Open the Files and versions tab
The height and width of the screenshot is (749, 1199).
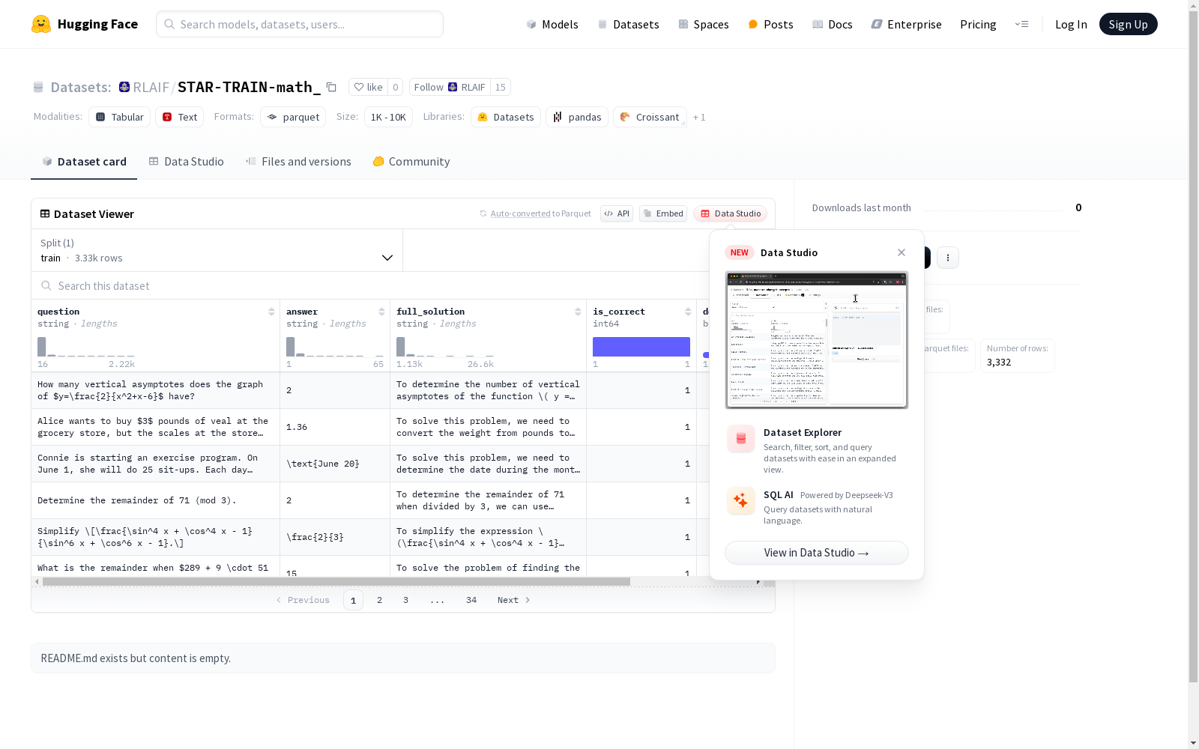pyautogui.click(x=298, y=162)
